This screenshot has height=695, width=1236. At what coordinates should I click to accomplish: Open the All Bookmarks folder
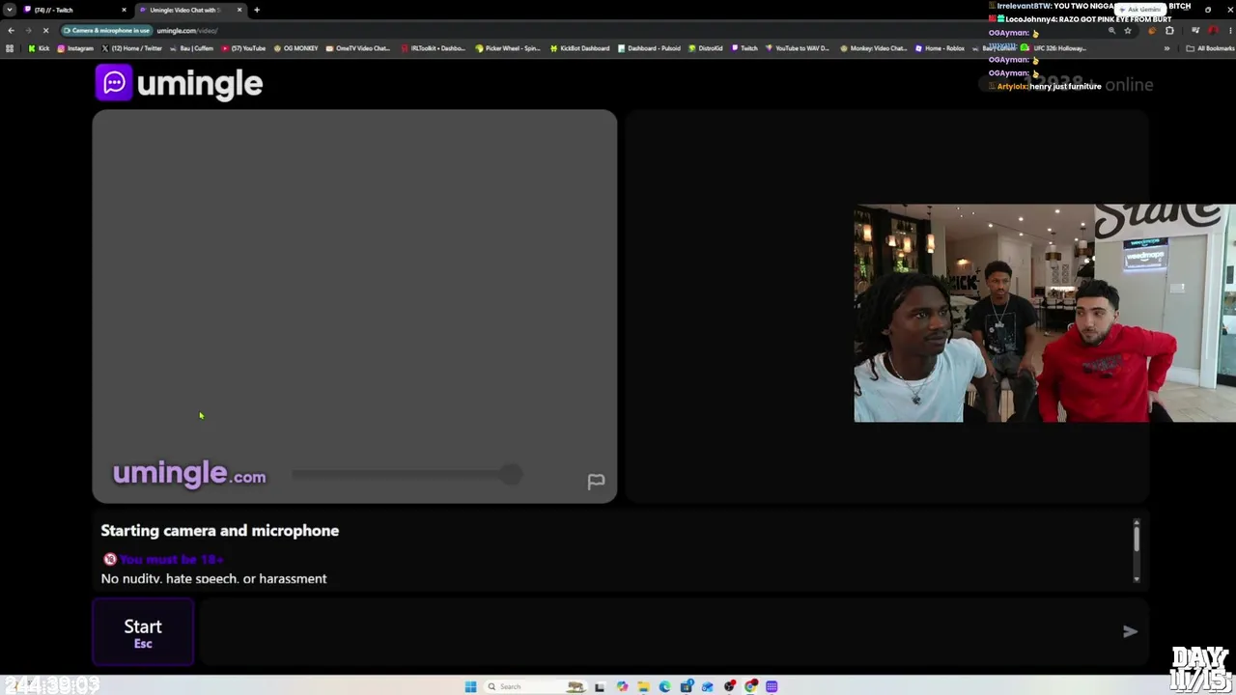tap(1209, 48)
